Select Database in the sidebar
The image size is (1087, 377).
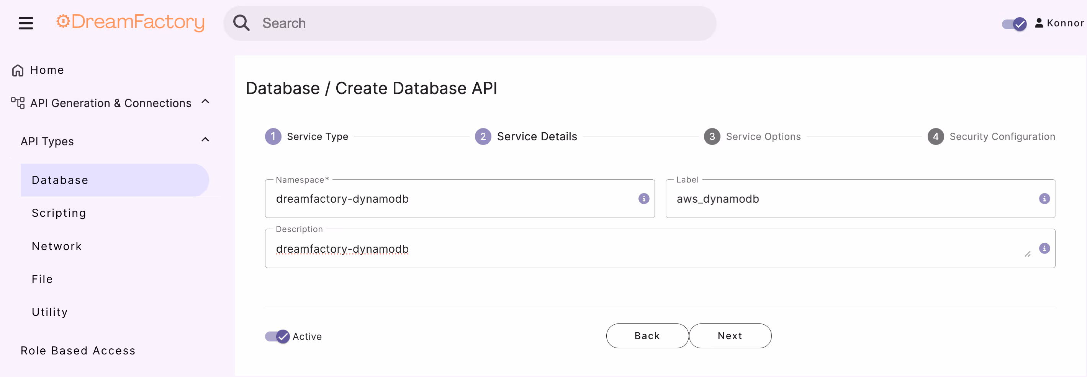tap(115, 180)
